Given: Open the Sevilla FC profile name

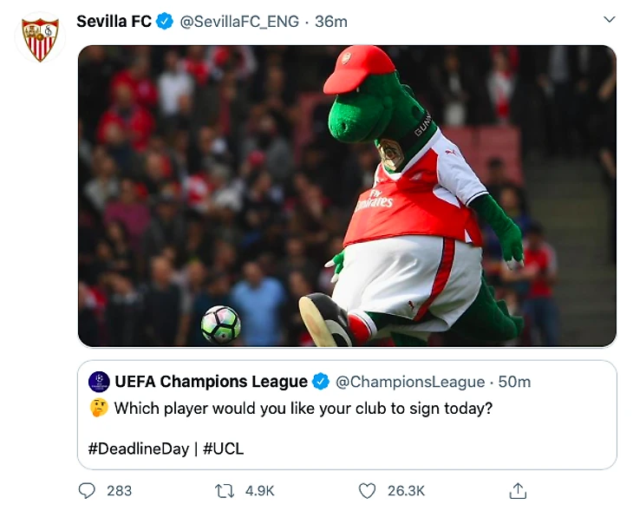Looking at the screenshot, I should pyautogui.click(x=114, y=22).
